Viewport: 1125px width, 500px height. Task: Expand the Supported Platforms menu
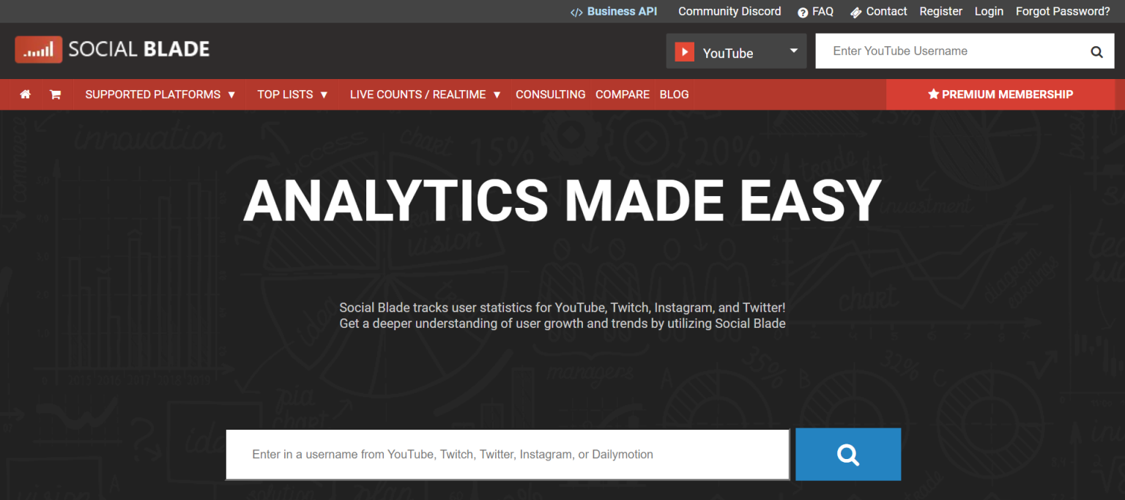click(160, 94)
